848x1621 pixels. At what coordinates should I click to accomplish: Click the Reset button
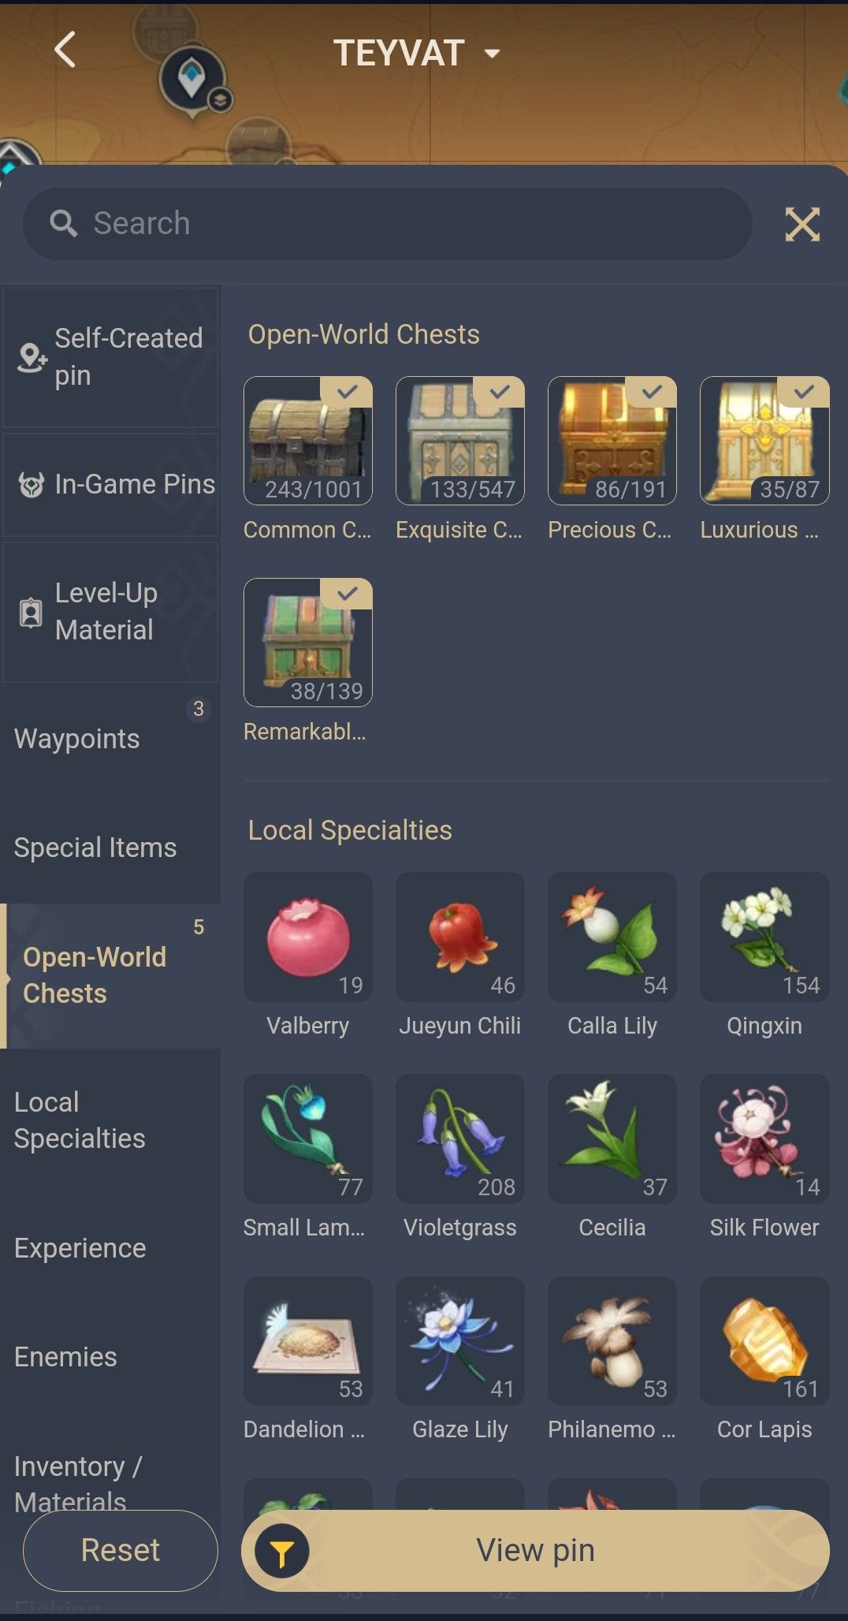tap(121, 1551)
